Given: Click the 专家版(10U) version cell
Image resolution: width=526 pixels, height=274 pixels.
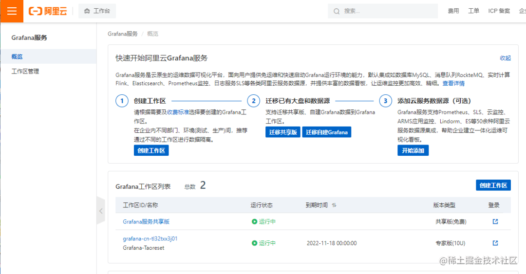Looking at the screenshot, I should (451, 243).
